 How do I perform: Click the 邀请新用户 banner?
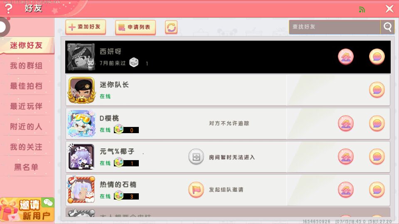pyautogui.click(x=27, y=209)
